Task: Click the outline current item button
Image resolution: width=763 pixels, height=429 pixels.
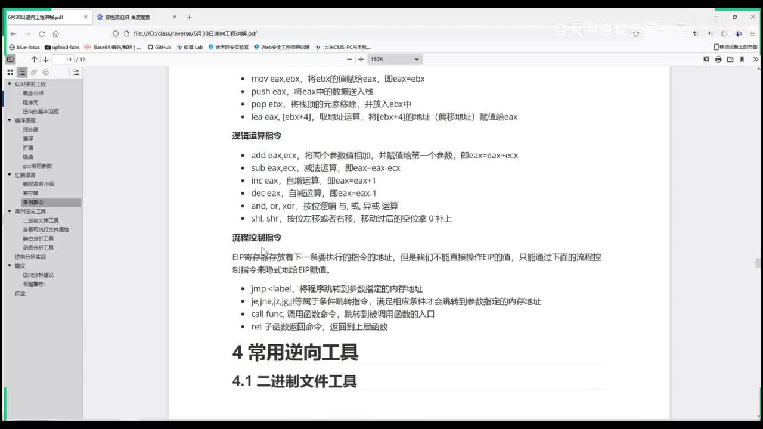Action: (x=76, y=72)
